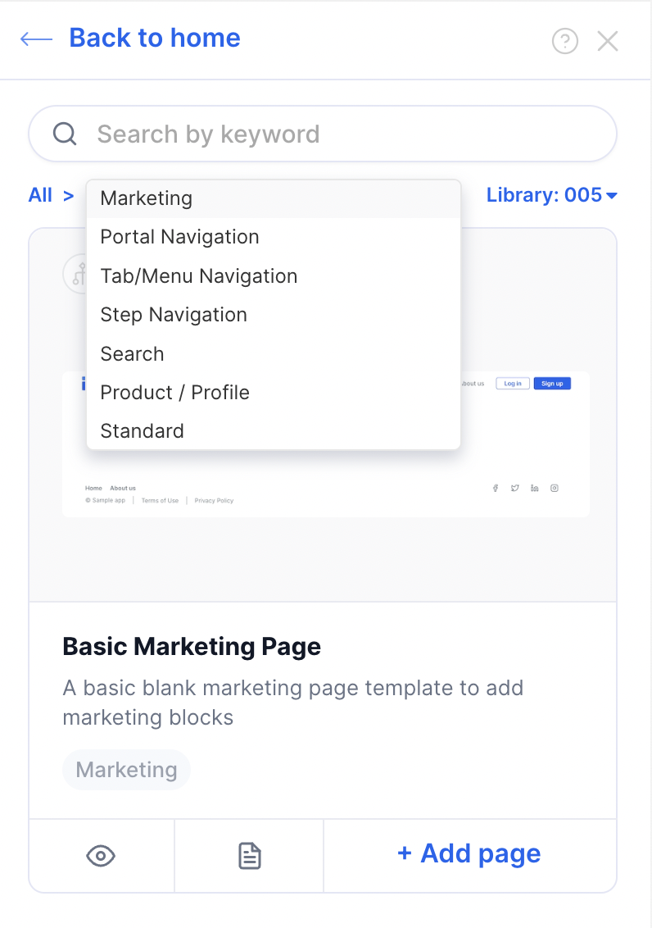Viewport: 652px width, 928px height.
Task: Open template details with the document icon
Action: click(x=249, y=857)
